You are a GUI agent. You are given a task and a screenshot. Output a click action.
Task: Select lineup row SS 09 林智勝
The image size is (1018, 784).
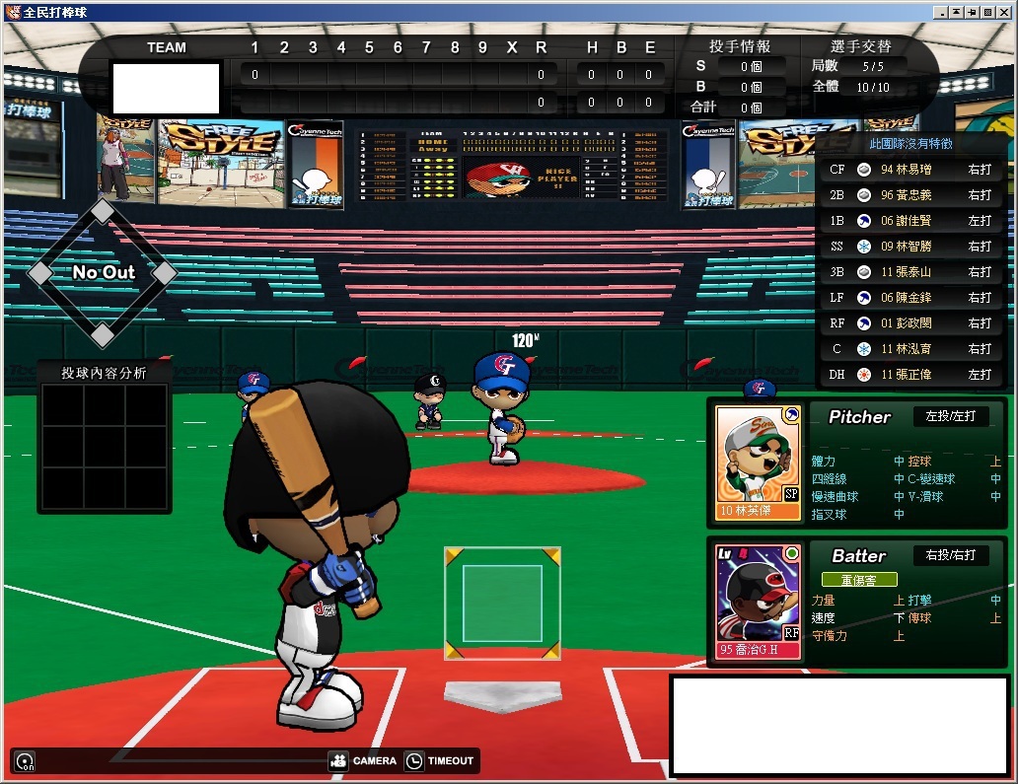[910, 246]
